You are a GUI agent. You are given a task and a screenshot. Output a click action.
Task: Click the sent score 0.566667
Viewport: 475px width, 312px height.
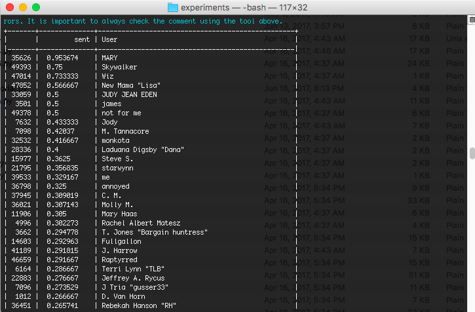coord(62,85)
